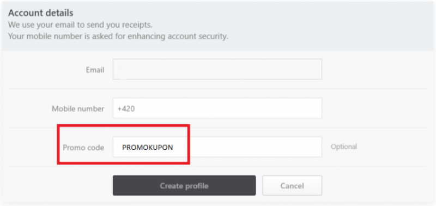Click the Account details heading

(40, 13)
